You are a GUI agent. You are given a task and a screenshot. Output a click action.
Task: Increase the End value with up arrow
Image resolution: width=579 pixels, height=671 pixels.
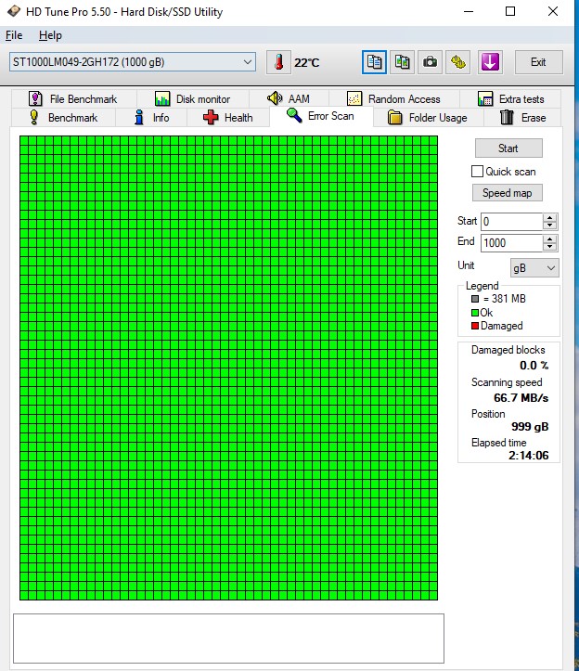click(x=550, y=239)
